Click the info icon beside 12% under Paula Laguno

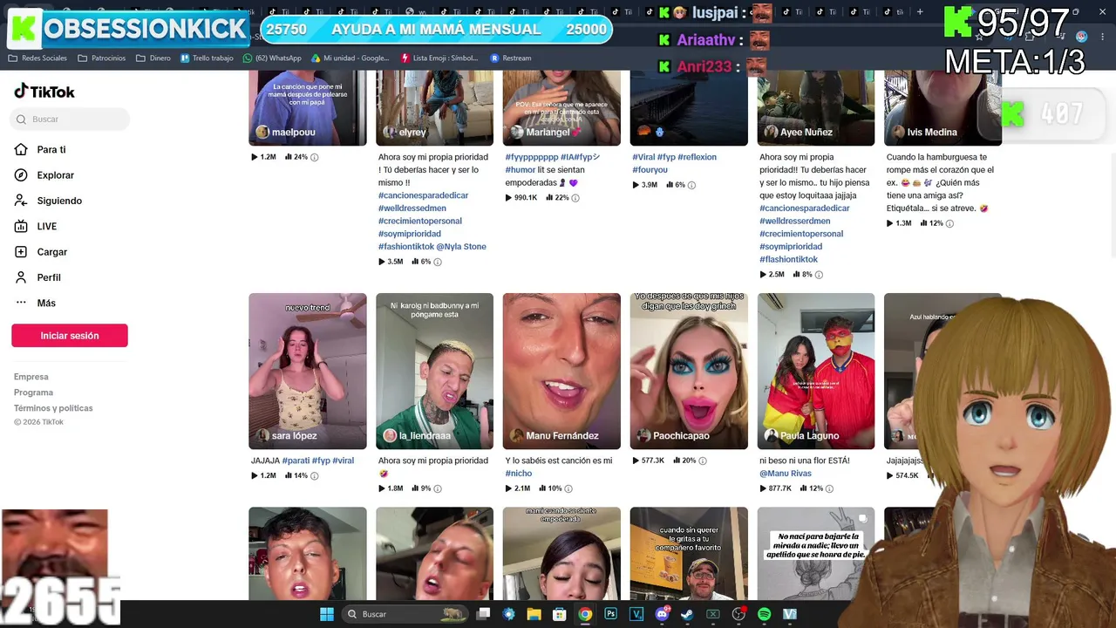(x=829, y=488)
